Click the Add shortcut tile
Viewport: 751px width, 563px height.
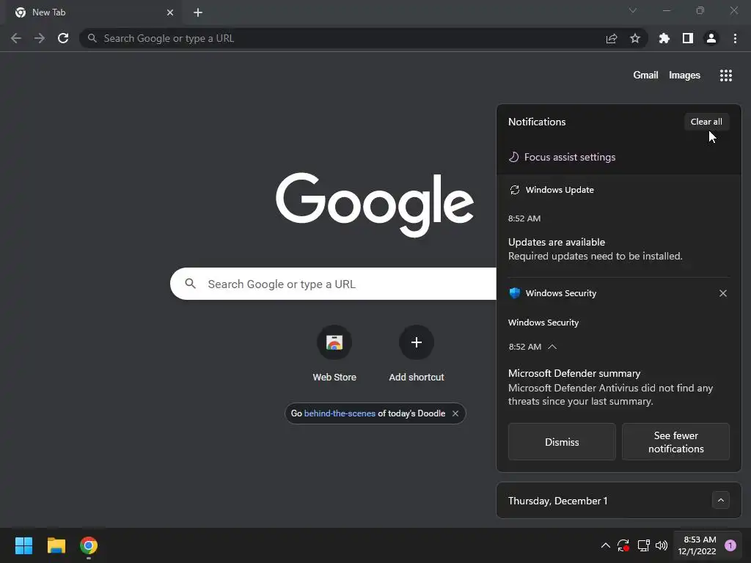coord(417,353)
